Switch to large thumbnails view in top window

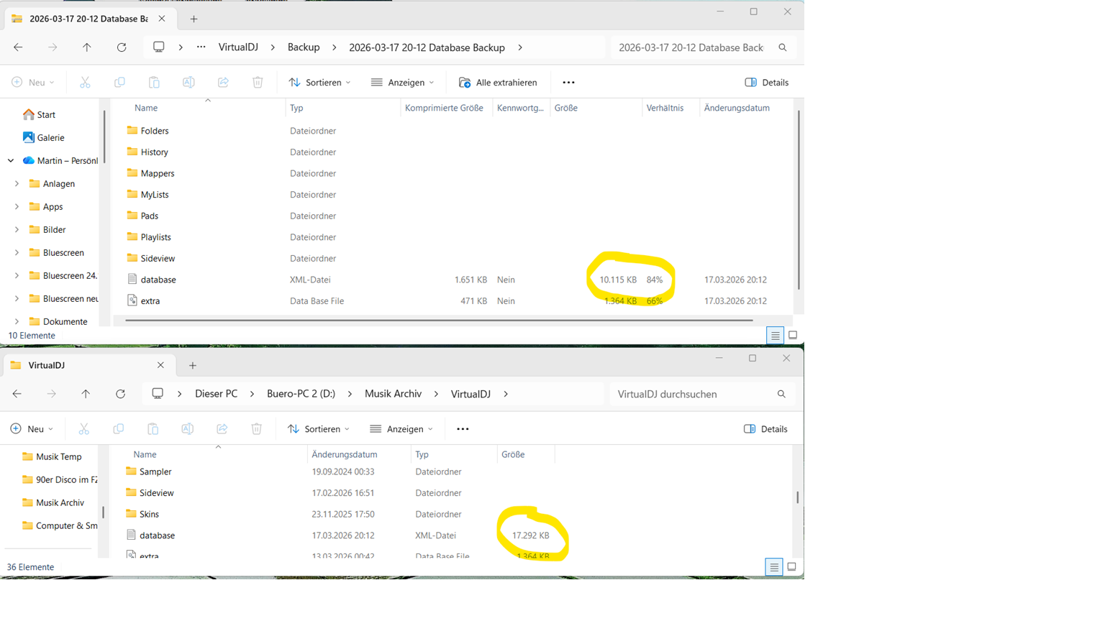pyautogui.click(x=793, y=336)
